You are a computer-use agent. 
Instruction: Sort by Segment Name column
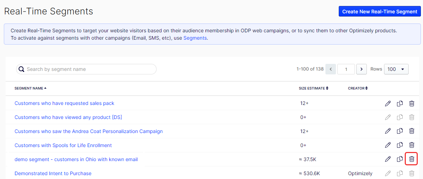[x=30, y=88]
